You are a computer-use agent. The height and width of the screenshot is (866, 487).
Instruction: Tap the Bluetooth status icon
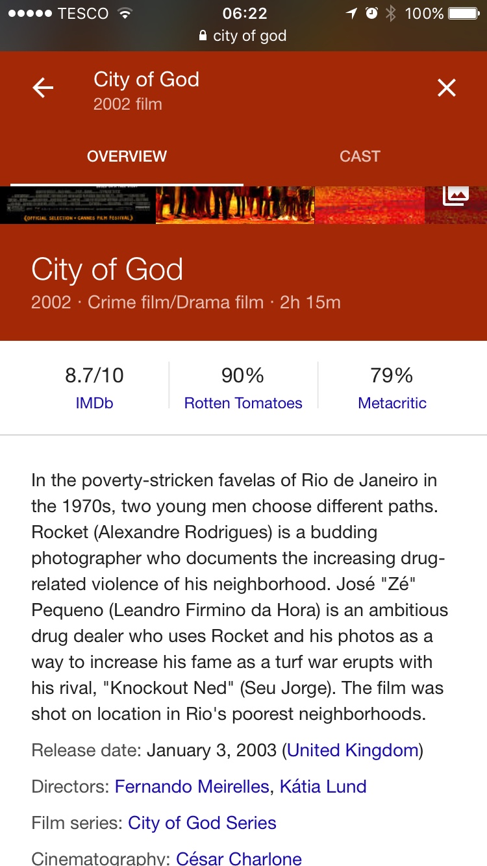point(390,13)
